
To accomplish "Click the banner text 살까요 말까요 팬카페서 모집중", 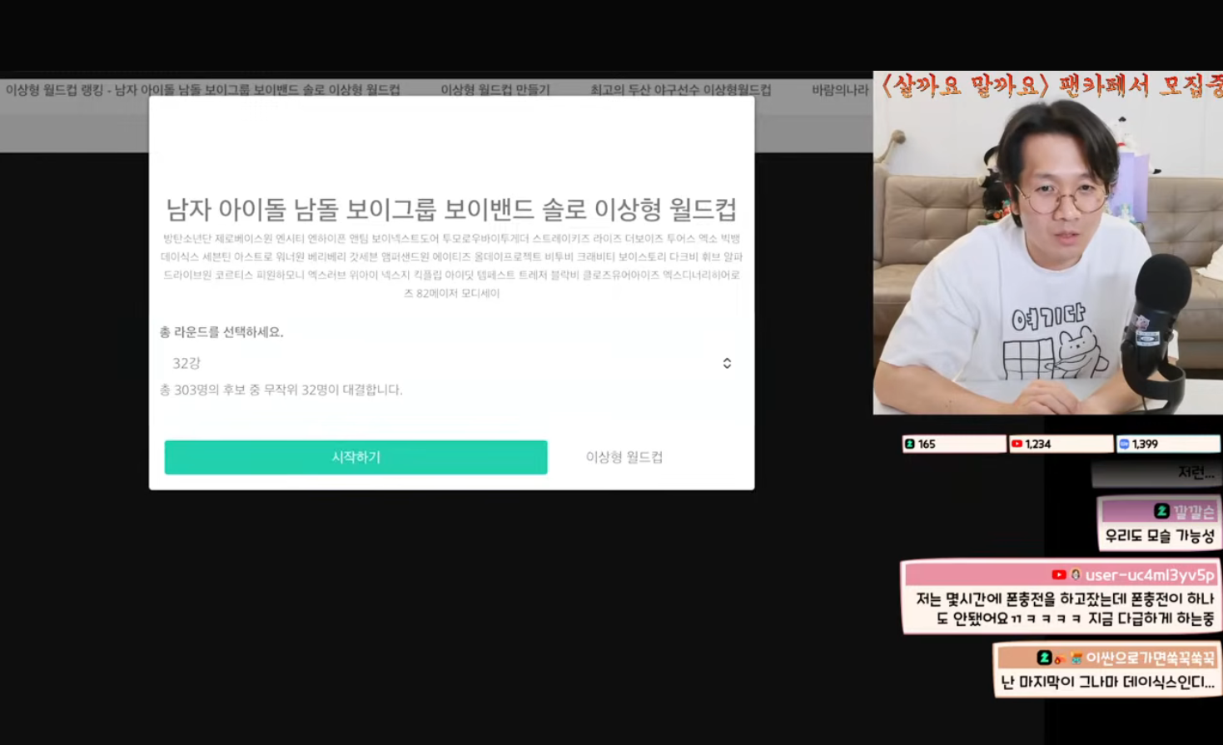I will (x=1051, y=85).
